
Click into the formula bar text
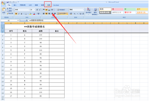[x=36, y=21]
